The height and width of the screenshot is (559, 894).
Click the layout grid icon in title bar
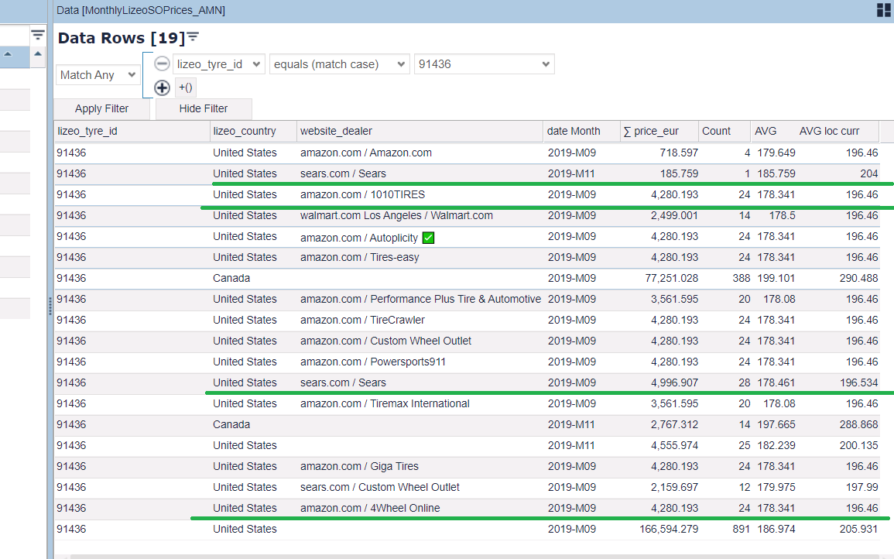(x=883, y=10)
